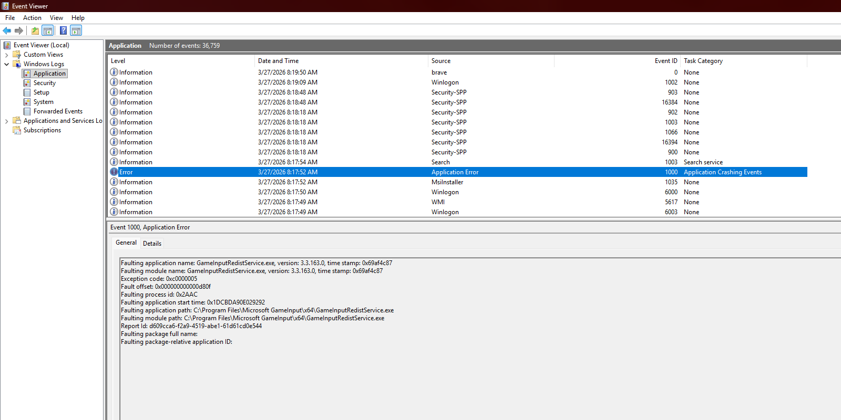Click the info icon on the brave event row
Image resolution: width=841 pixels, height=420 pixels.
click(114, 72)
